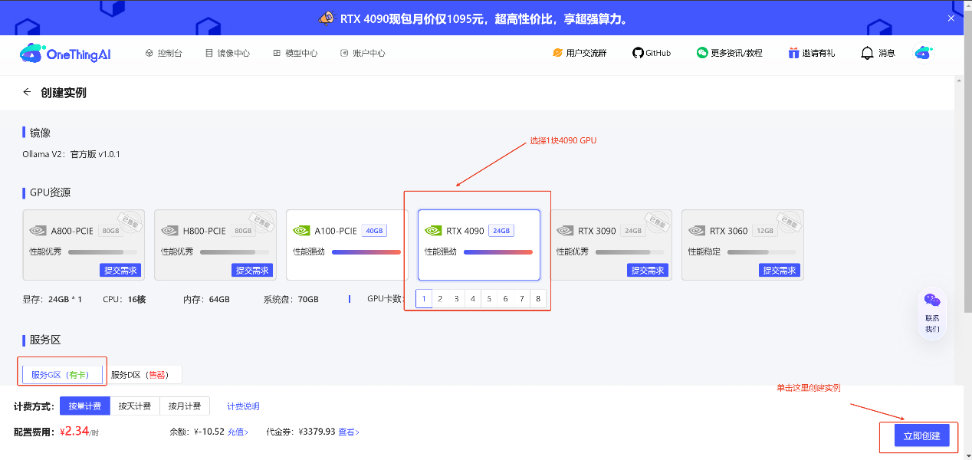The height and width of the screenshot is (460, 972).
Task: Set GPU card count to 2
Action: pyautogui.click(x=440, y=299)
